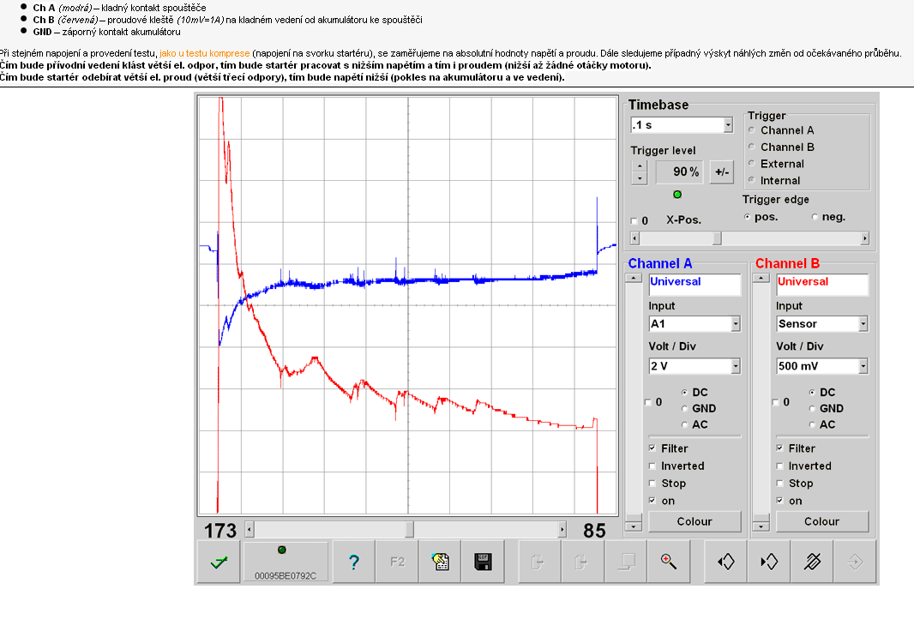This screenshot has height=619, width=914.
Task: Open the 'jako u testu komprese' link
Action: click(205, 53)
